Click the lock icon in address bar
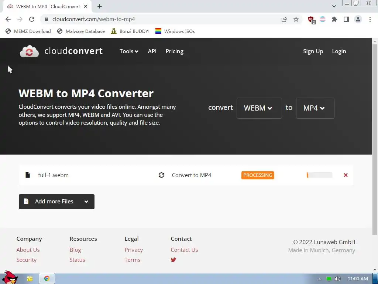The height and width of the screenshot is (284, 378). [x=47, y=19]
